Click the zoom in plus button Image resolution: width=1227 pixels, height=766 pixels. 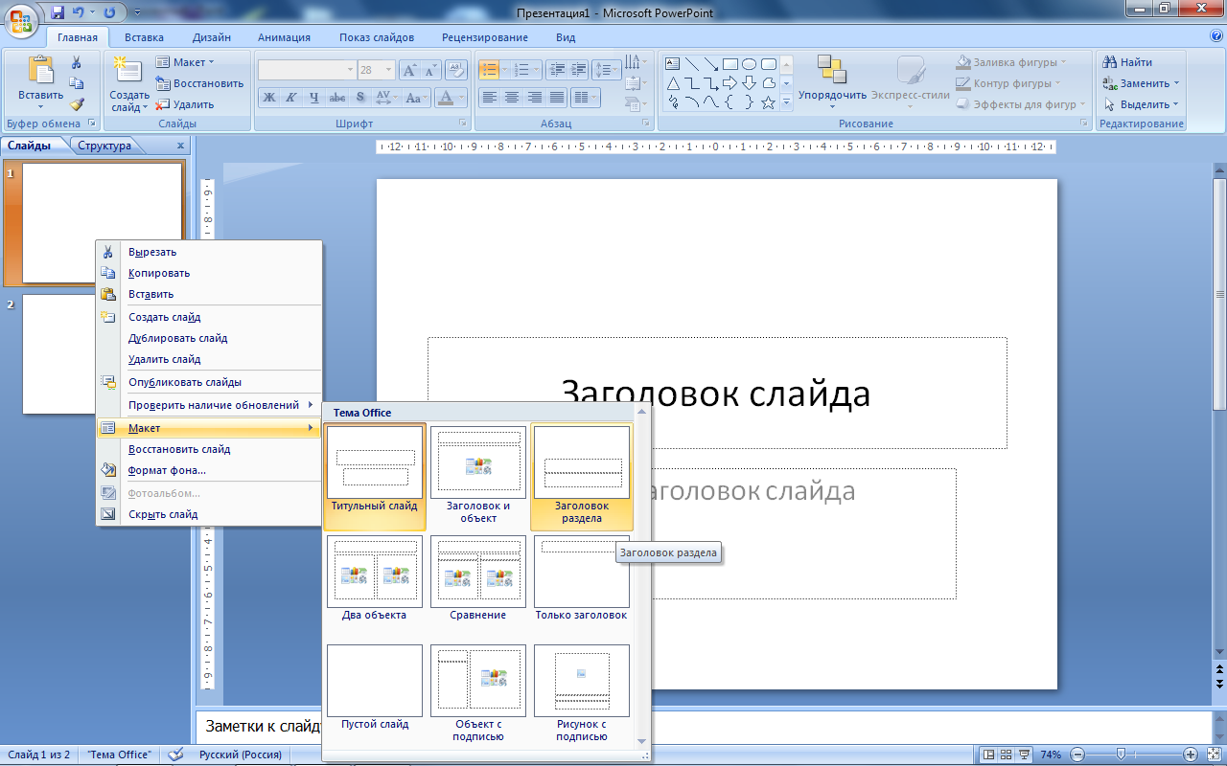pyautogui.click(x=1190, y=755)
